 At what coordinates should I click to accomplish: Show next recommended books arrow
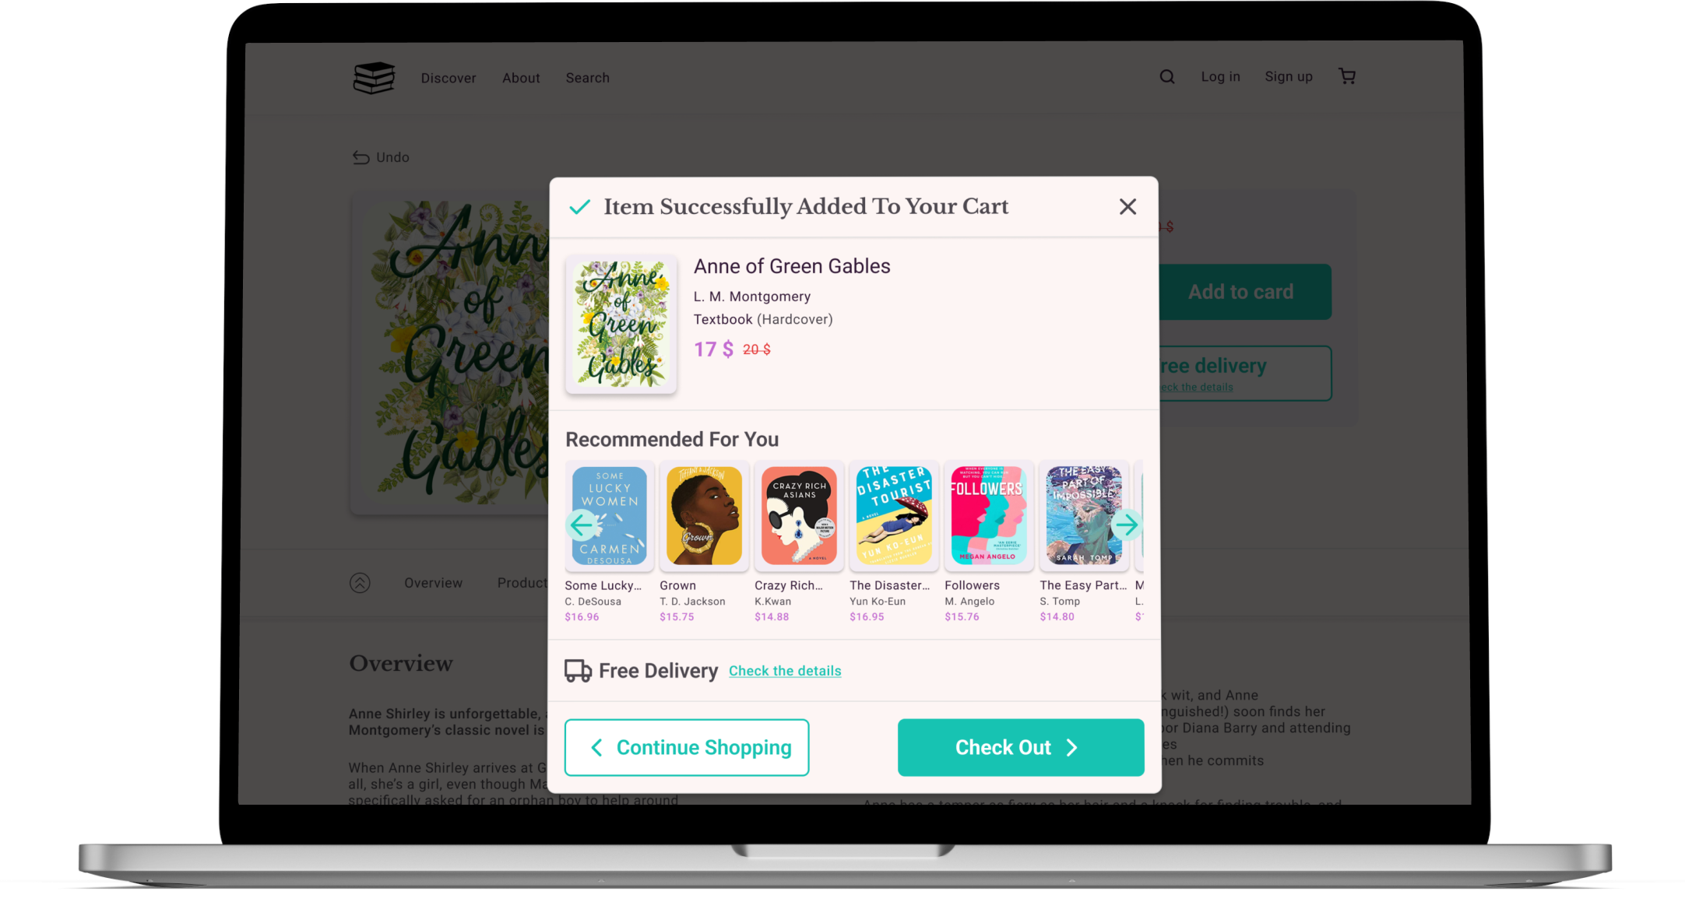(x=1127, y=525)
